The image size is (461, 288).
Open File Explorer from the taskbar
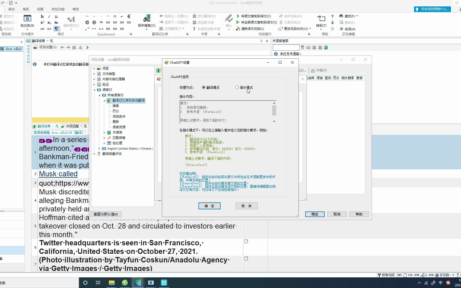[112, 283]
